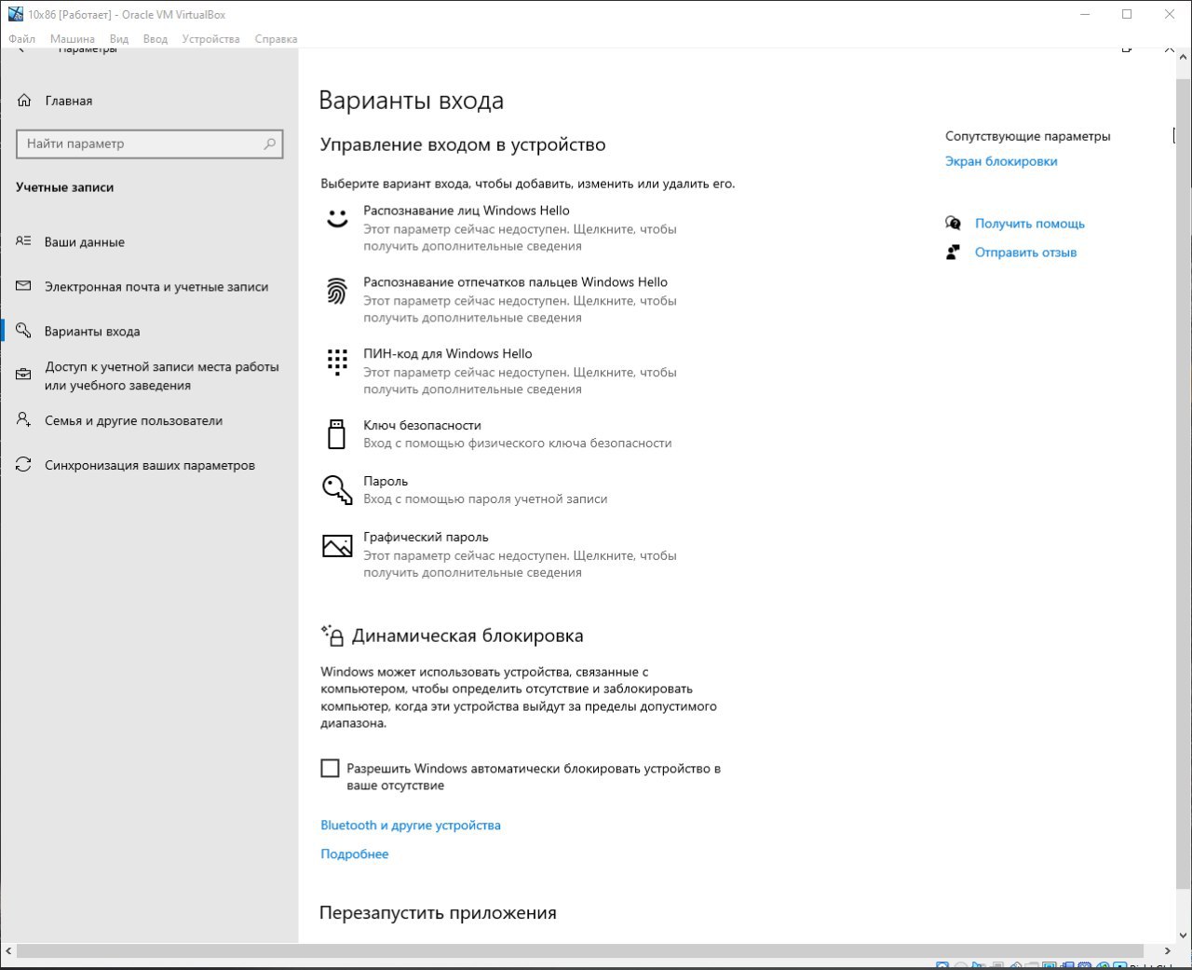This screenshot has height=970, width=1192.
Task: Minimize the VirtualBox window
Action: coord(1085,14)
